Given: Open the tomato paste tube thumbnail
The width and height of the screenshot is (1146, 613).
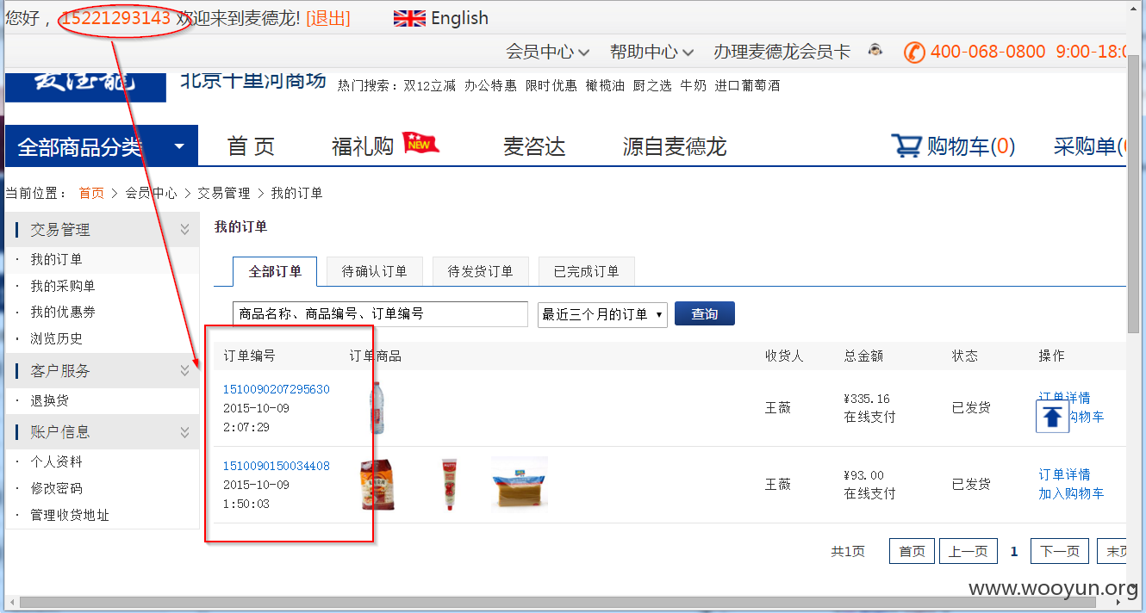Looking at the screenshot, I should pyautogui.click(x=448, y=484).
